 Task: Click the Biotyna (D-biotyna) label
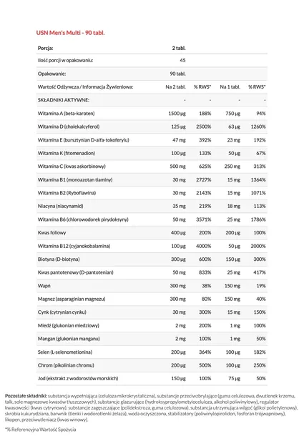click(59, 259)
